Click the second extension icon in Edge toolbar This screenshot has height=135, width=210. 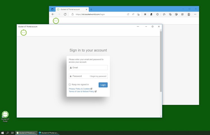151,14
